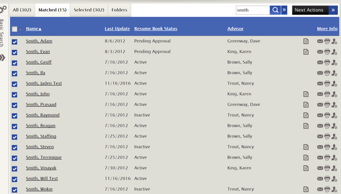
Task: Sort by Last Update column
Action: (117, 29)
